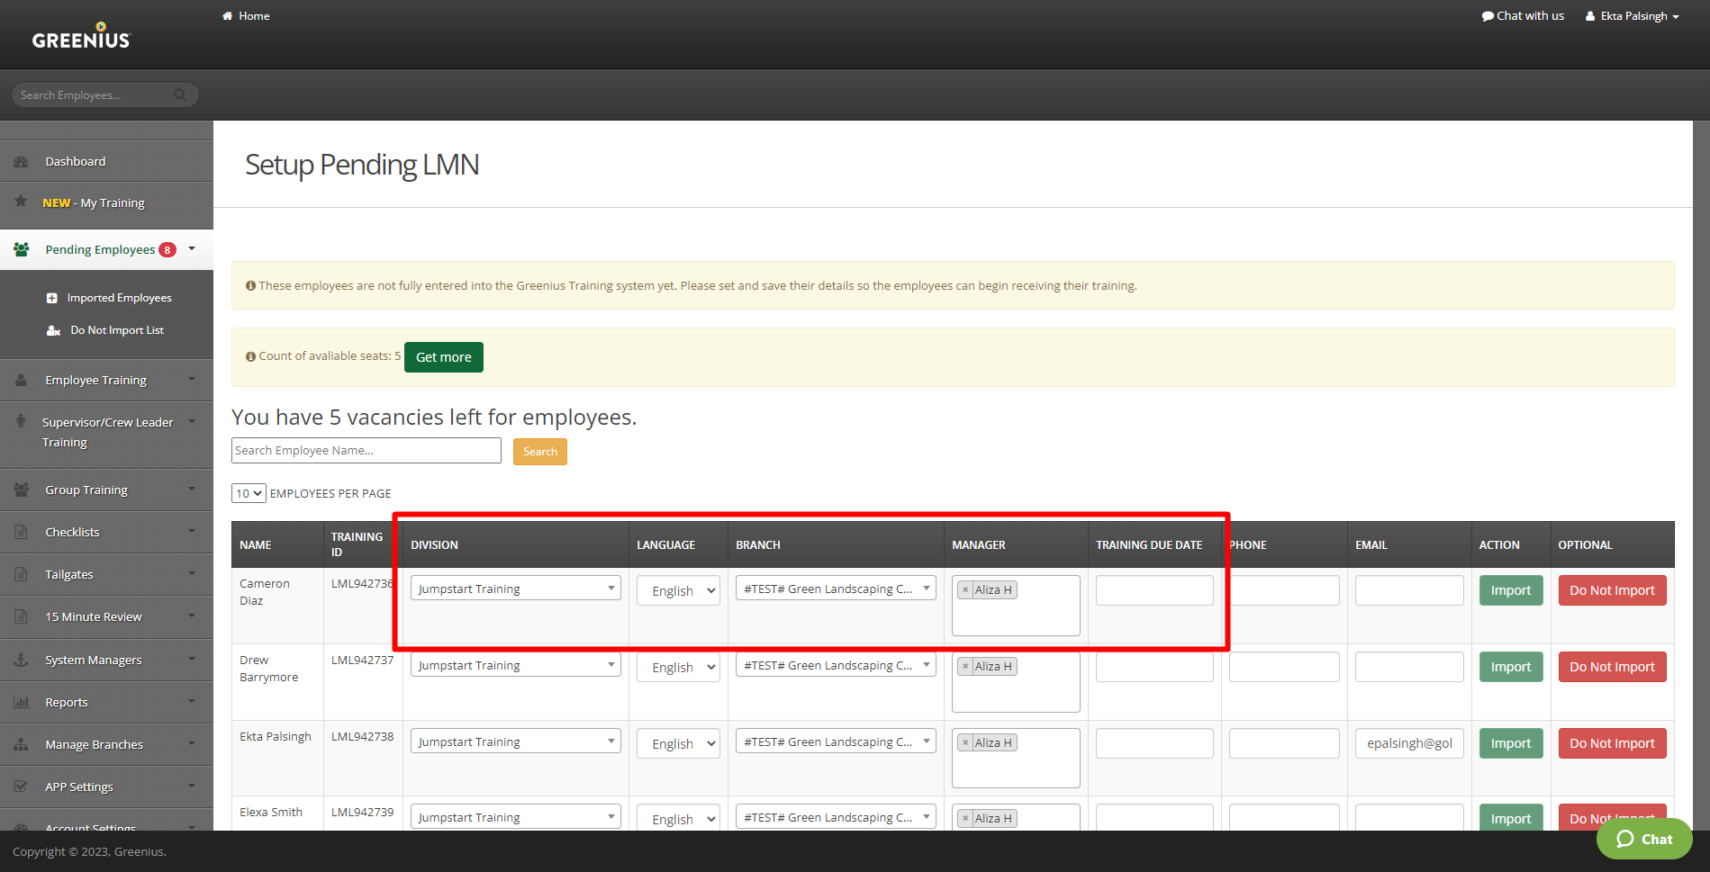Set training due date for Cameron Diaz
1710x872 pixels.
(1154, 590)
